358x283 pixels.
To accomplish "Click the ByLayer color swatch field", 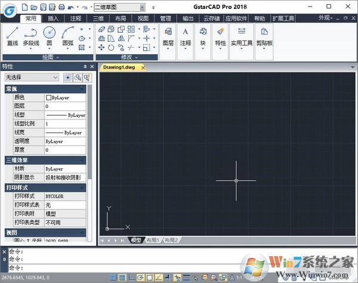I will click(x=65, y=97).
